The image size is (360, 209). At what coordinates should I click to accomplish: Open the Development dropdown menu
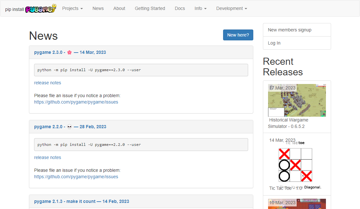(x=231, y=8)
